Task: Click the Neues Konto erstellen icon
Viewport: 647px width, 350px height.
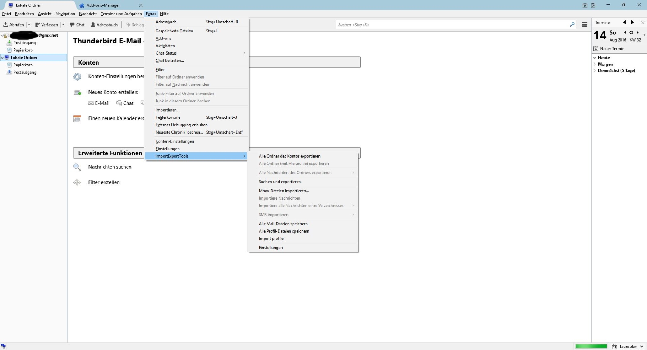Action: (x=77, y=92)
